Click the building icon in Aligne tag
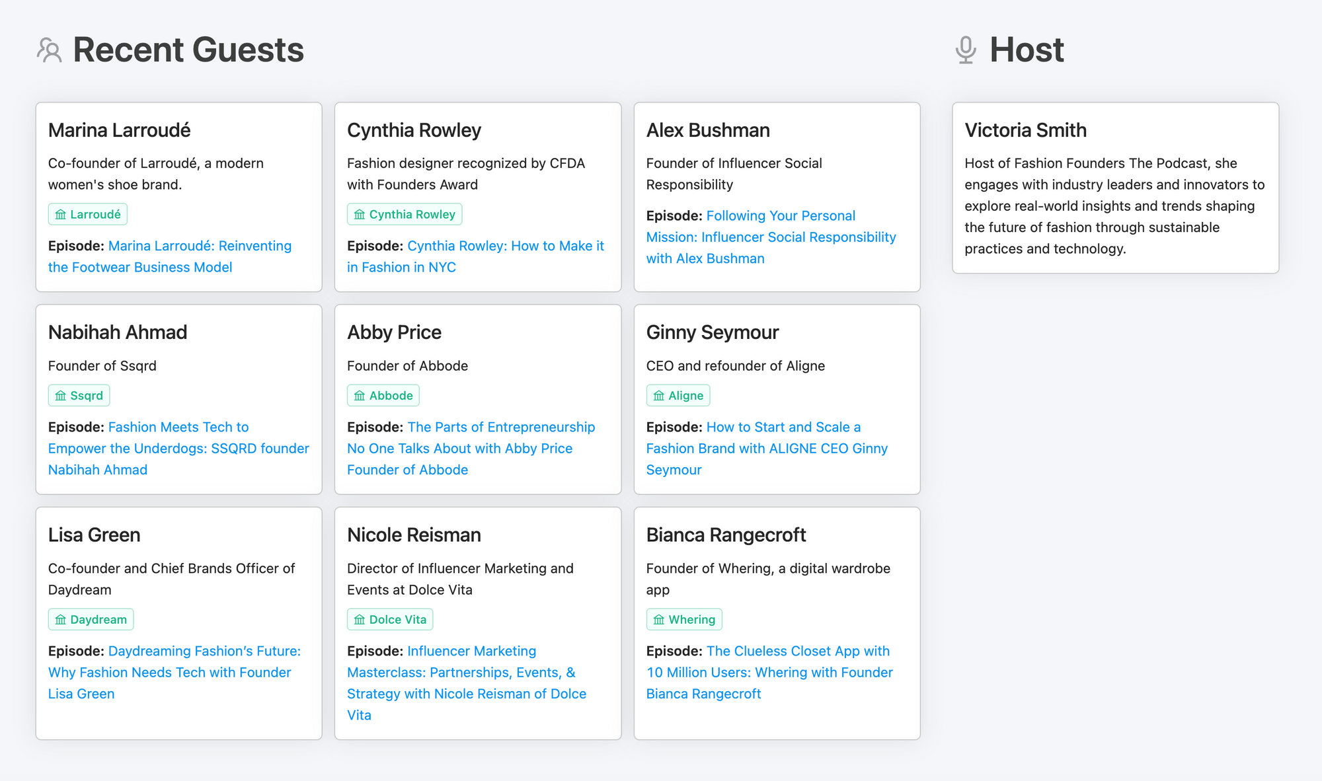The image size is (1322, 781). [659, 396]
